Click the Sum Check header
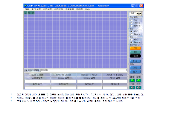 tap(37, 75)
